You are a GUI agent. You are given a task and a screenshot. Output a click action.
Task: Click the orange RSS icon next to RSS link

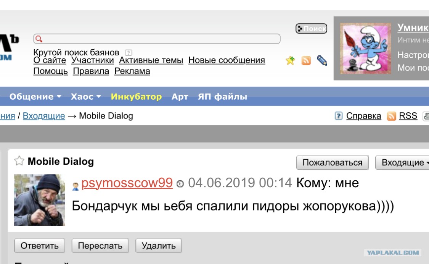click(391, 116)
